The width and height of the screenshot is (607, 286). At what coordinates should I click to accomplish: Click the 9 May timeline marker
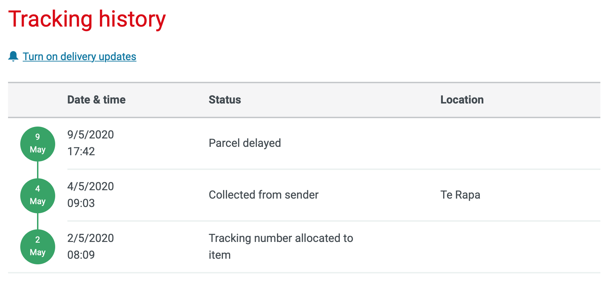[x=38, y=144]
